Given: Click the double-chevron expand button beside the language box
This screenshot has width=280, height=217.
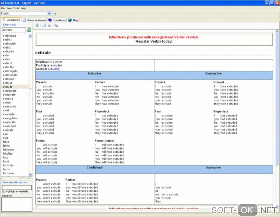Looking at the screenshot, I should 55,13.
